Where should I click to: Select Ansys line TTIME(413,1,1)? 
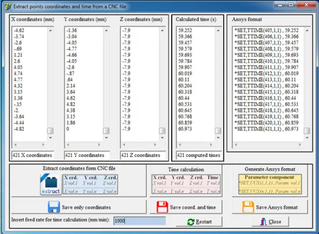click(x=267, y=80)
